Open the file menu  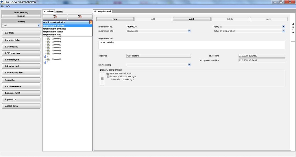2,6
